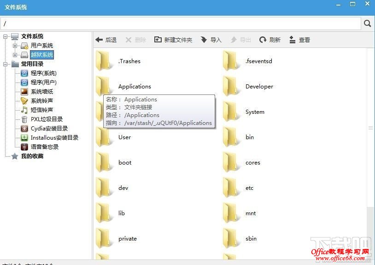Collapse the 常用目录 tree node
This screenshot has height=265, width=375.
5,64
